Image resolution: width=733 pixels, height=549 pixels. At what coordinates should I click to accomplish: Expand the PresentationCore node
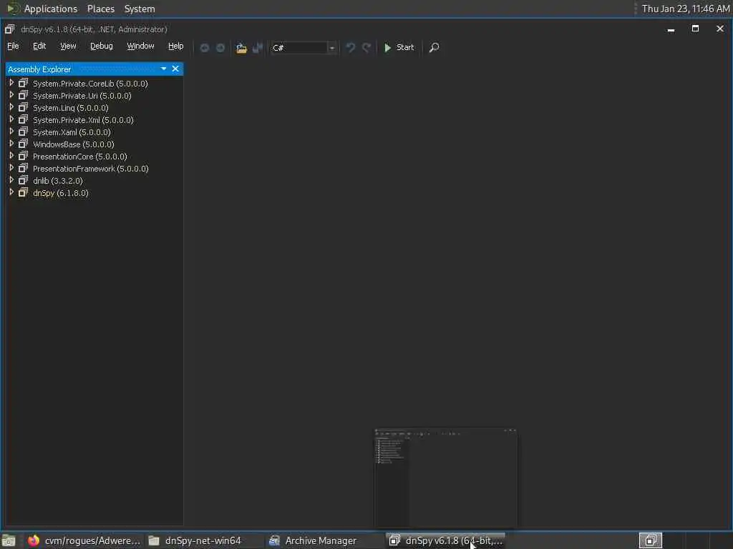(x=11, y=155)
